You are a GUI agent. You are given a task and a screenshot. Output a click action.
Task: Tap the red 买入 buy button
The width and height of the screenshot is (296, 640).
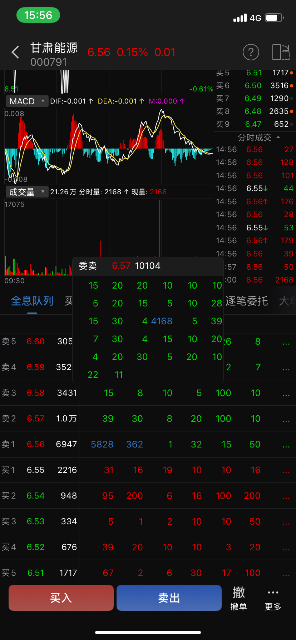(x=61, y=598)
